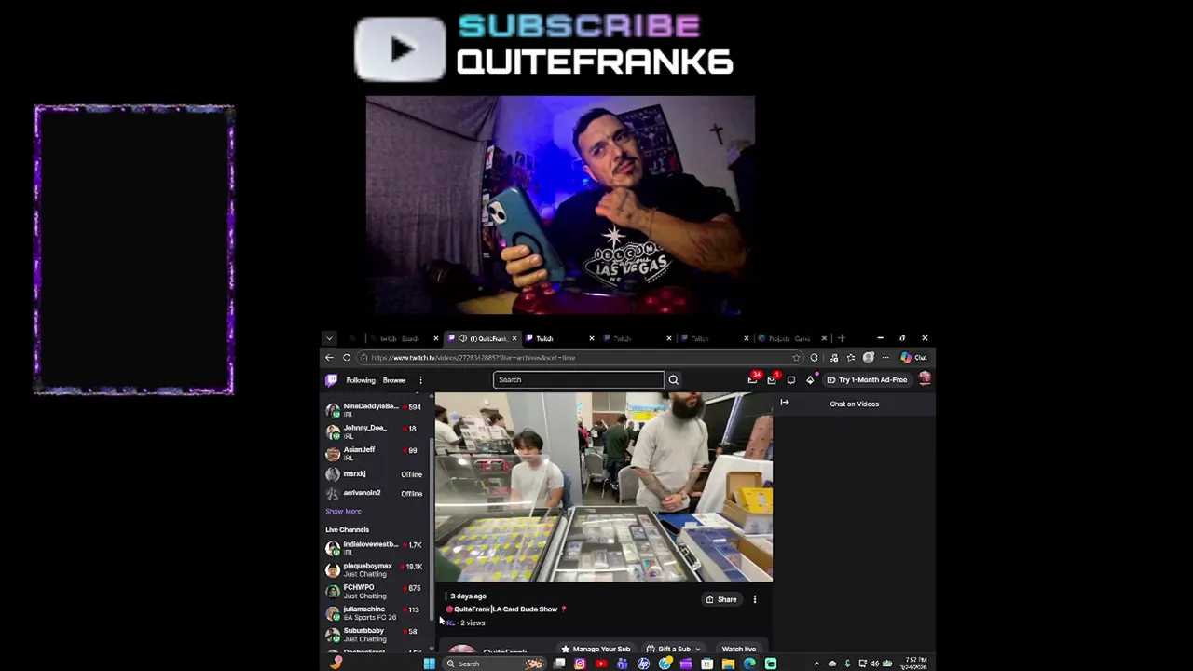Open offline arrivanoin2 channel in sidebar
The width and height of the screenshot is (1193, 671).
[x=373, y=493]
